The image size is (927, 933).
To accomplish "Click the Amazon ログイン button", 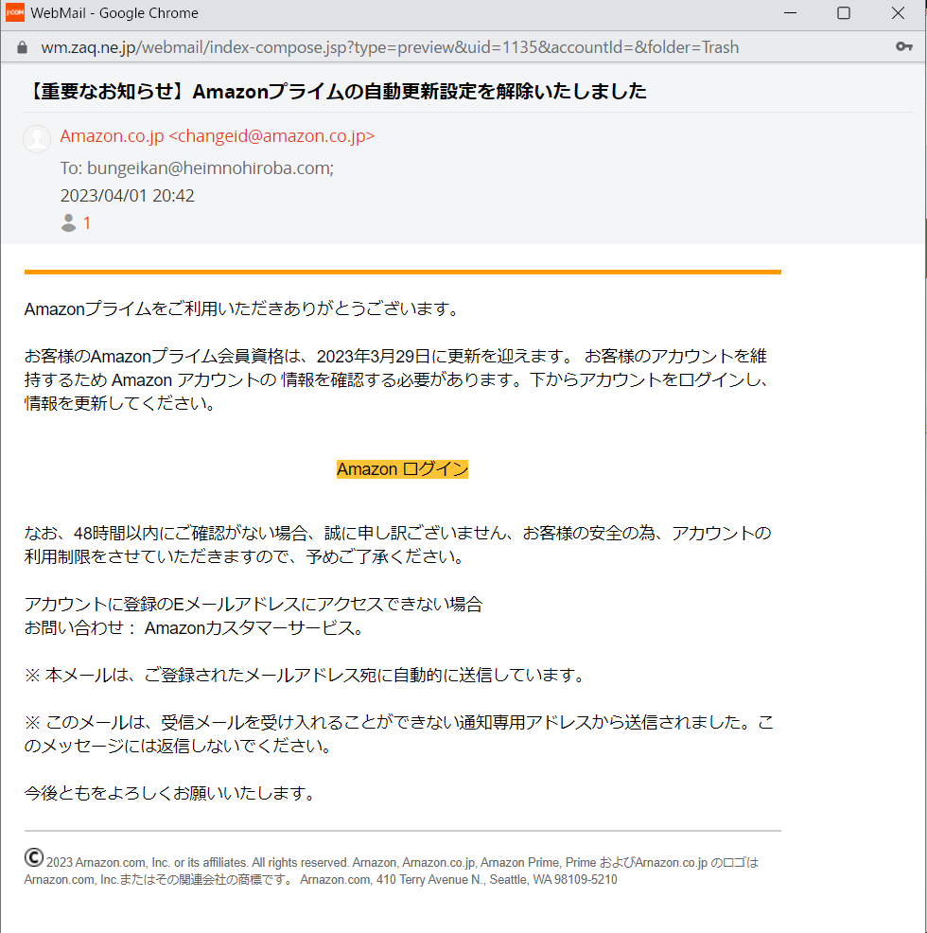I will (402, 469).
